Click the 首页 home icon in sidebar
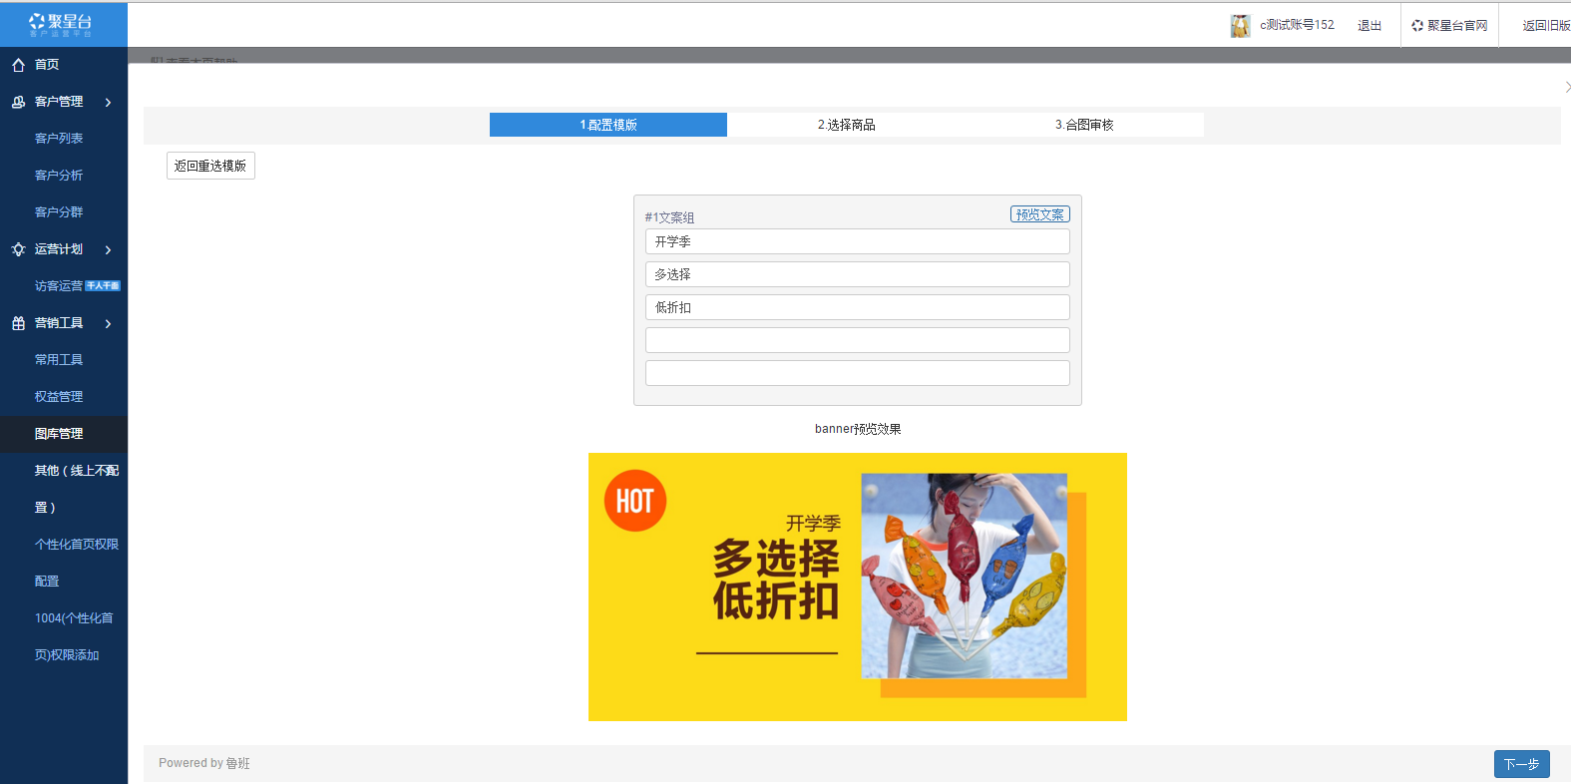Image resolution: width=1571 pixels, height=784 pixels. (x=18, y=65)
